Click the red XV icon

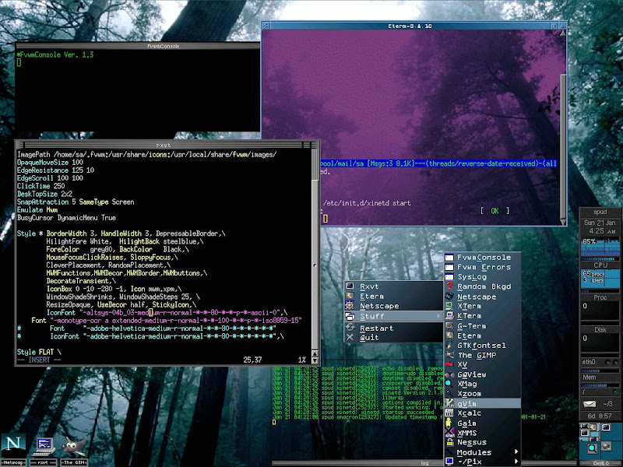[x=449, y=364]
